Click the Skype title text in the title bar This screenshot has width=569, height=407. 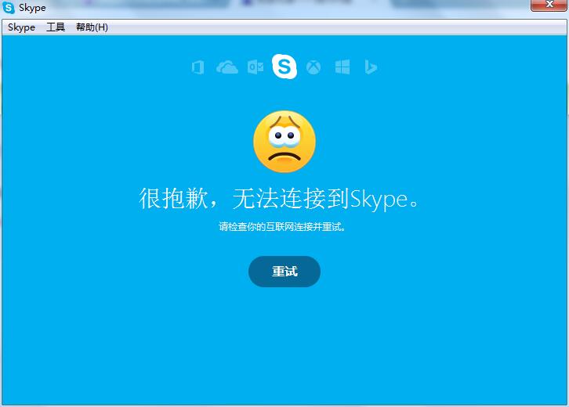tap(32, 8)
